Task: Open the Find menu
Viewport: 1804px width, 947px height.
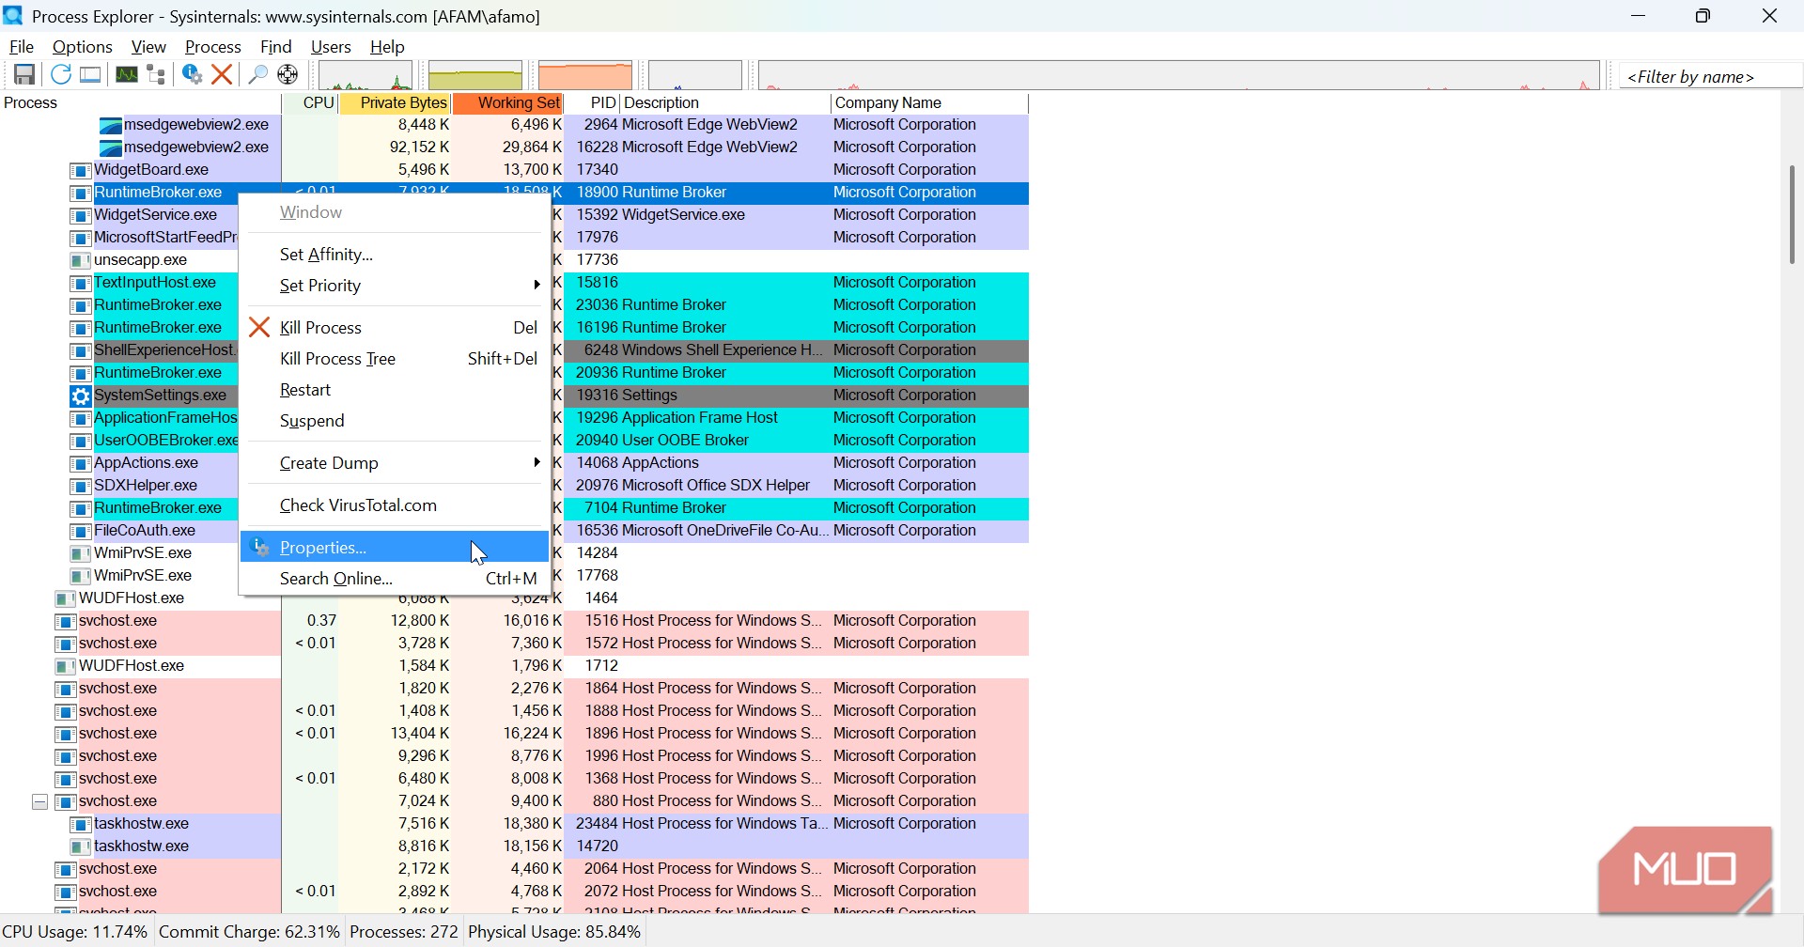Action: (x=276, y=47)
